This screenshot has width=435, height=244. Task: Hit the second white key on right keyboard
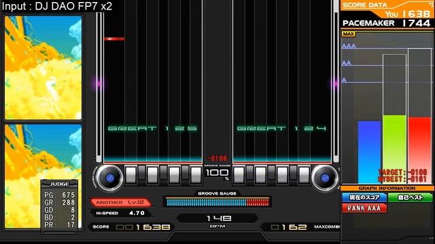(x=260, y=175)
